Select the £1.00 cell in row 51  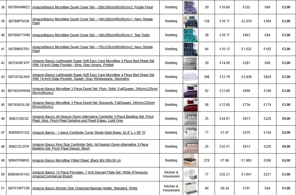286,188
